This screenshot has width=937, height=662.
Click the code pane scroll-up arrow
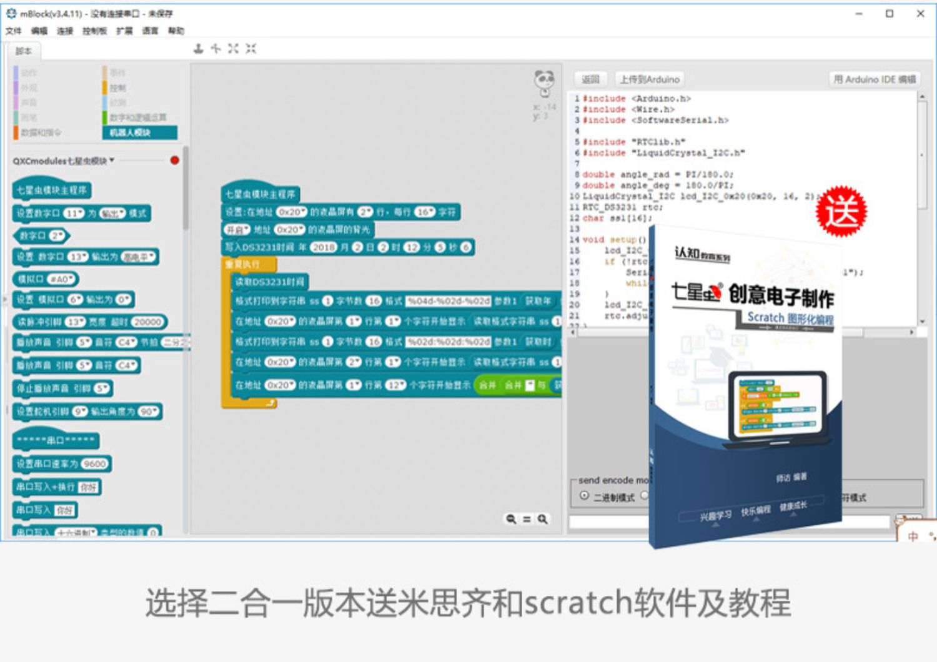922,97
